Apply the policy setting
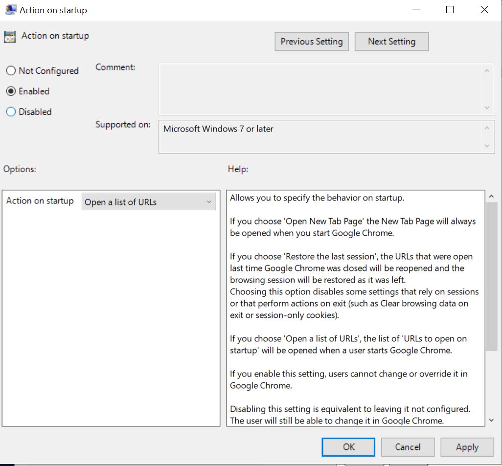This screenshot has height=466, width=502. click(x=467, y=447)
